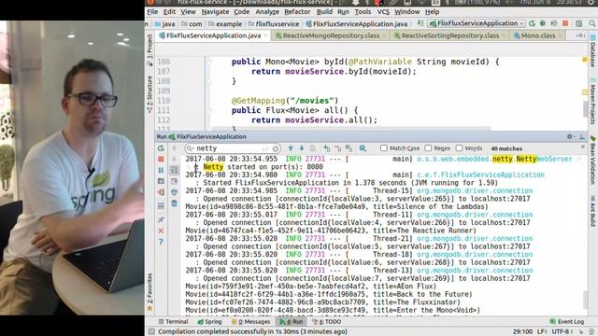Enable Words checkbox
This screenshot has width=598, height=336.
(459, 147)
